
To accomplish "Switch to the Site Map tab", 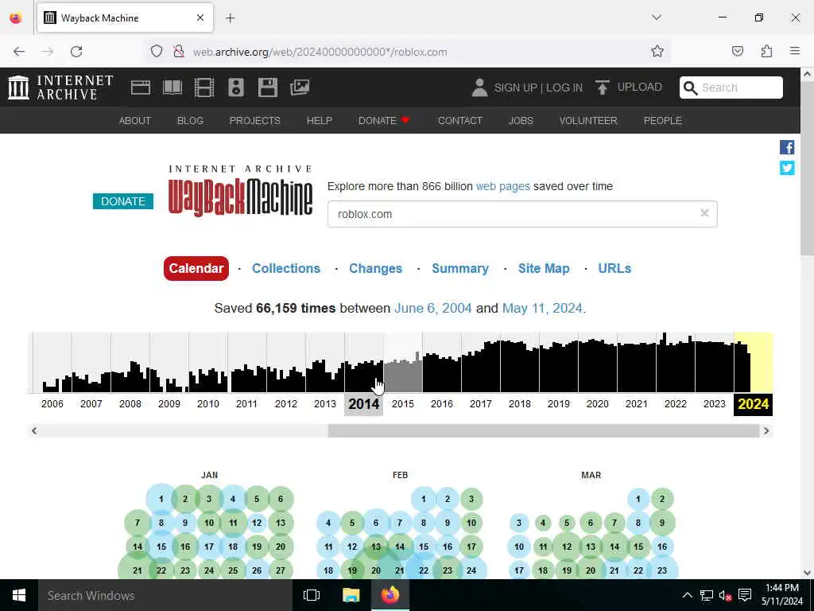I will 544,268.
